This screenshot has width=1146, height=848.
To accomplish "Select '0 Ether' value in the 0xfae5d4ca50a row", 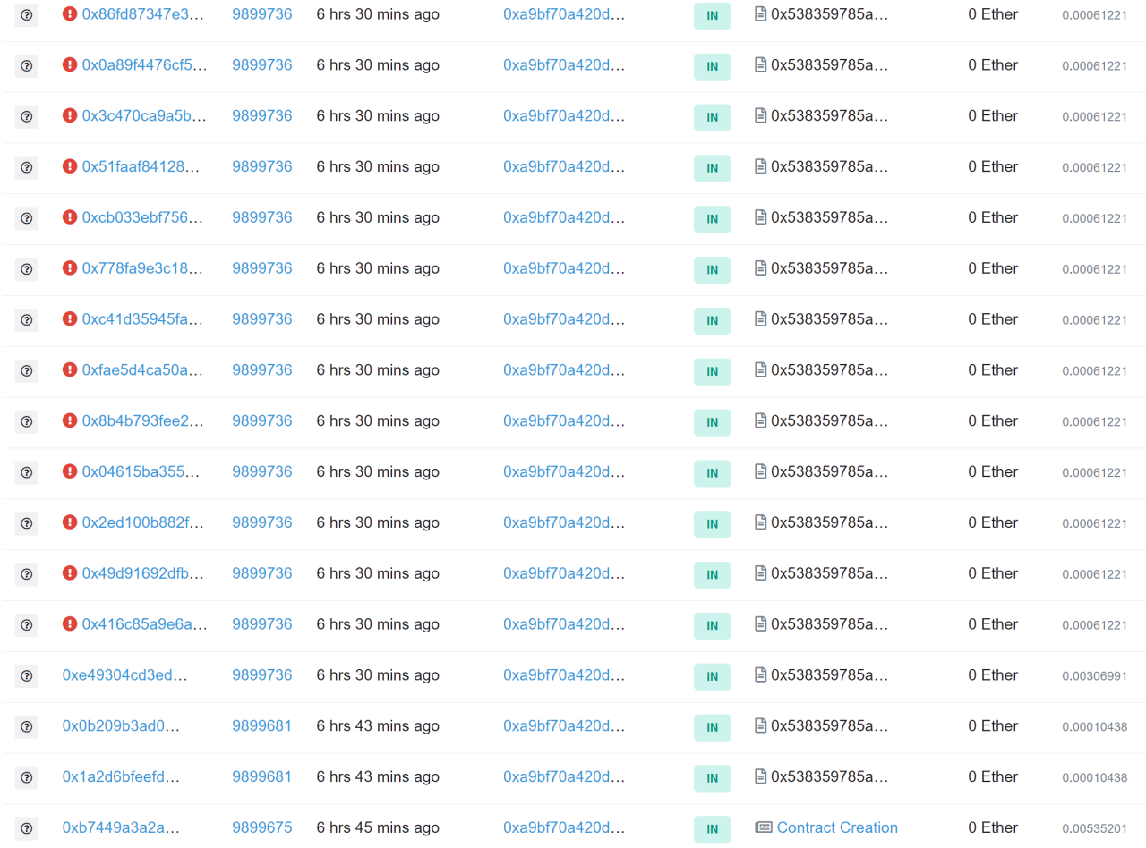I will (x=993, y=370).
